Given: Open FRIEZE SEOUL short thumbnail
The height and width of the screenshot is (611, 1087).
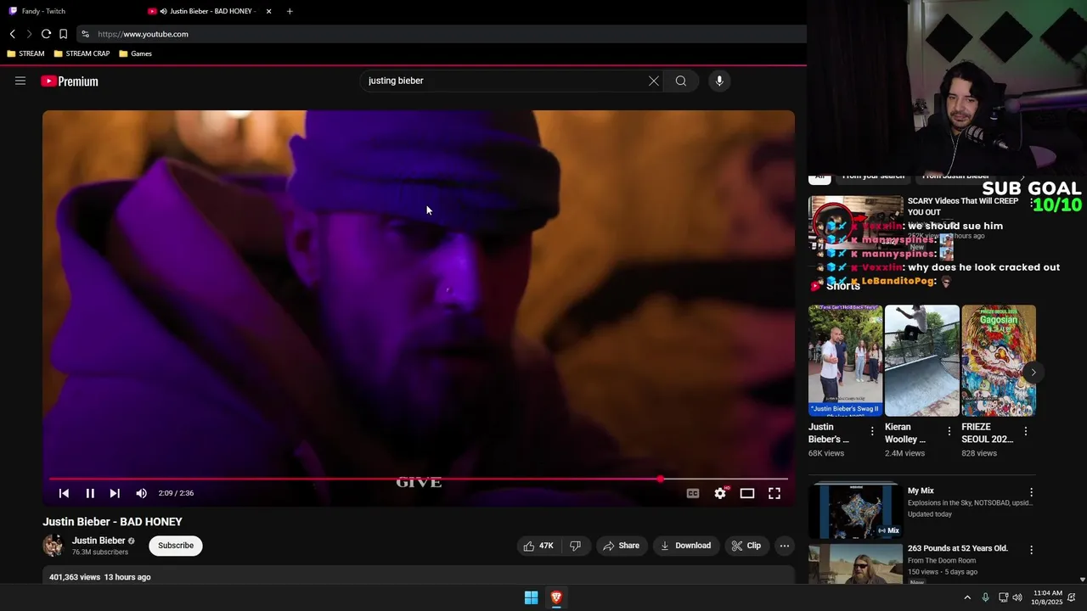Looking at the screenshot, I should 999,361.
